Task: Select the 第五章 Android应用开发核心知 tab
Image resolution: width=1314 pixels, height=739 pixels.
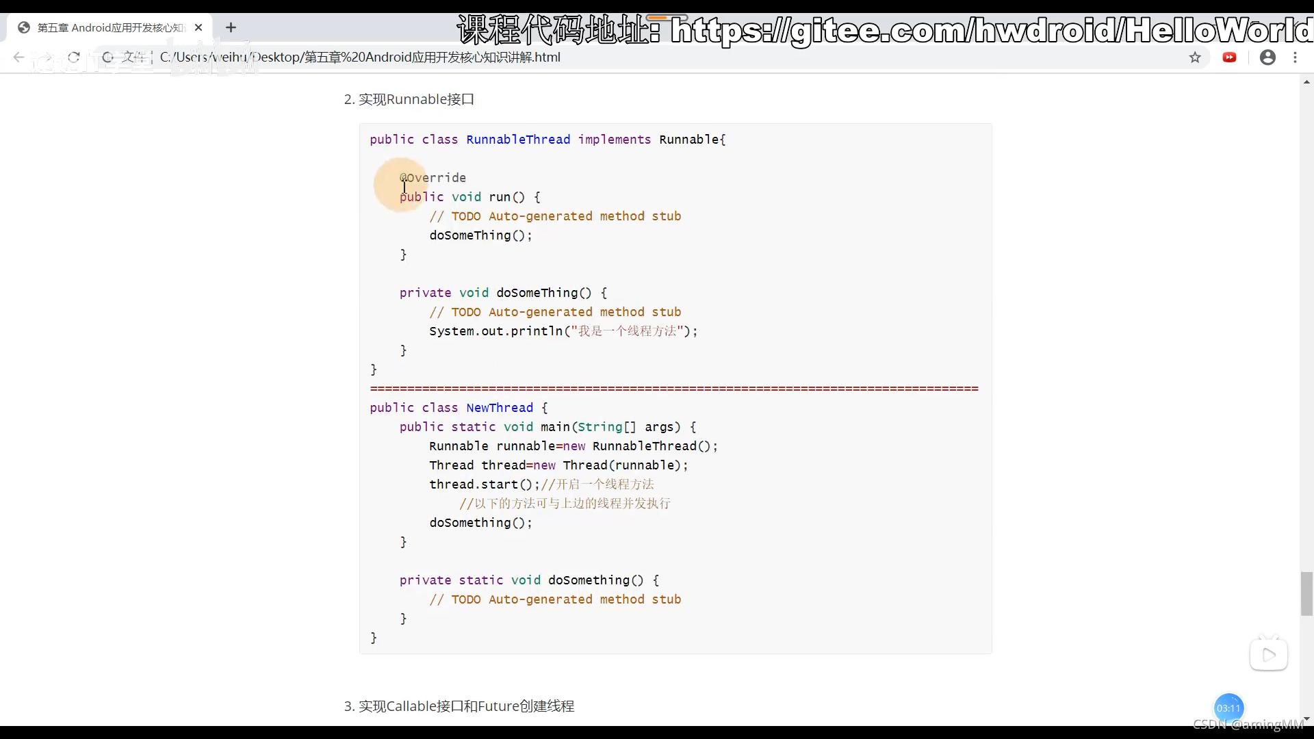Action: click(x=111, y=27)
